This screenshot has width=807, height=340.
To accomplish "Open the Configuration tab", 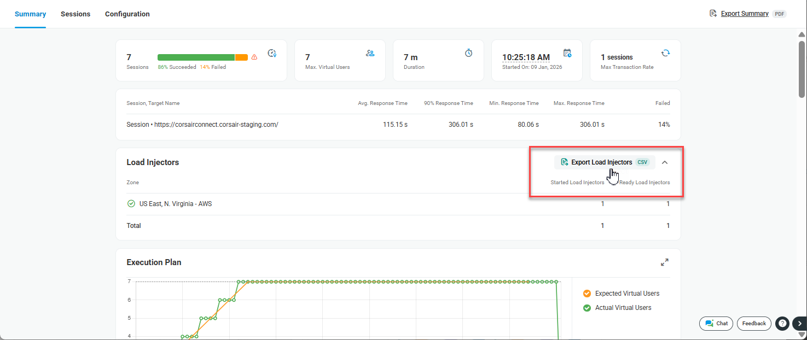I will pyautogui.click(x=127, y=14).
